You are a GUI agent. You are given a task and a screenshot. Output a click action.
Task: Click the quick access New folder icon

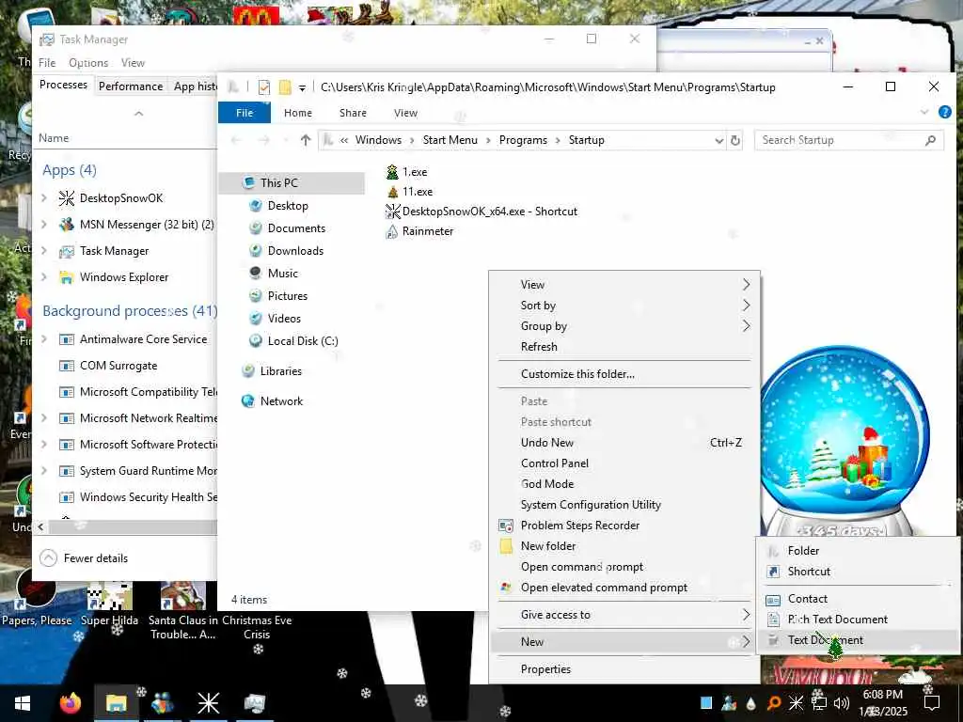click(285, 87)
